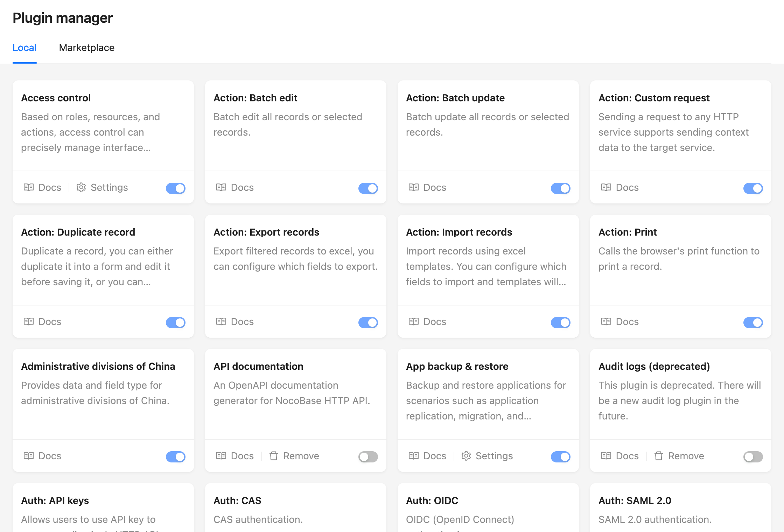Viewport: 784px width, 532px height.
Task: Select the Local tab
Action: pyautogui.click(x=24, y=48)
